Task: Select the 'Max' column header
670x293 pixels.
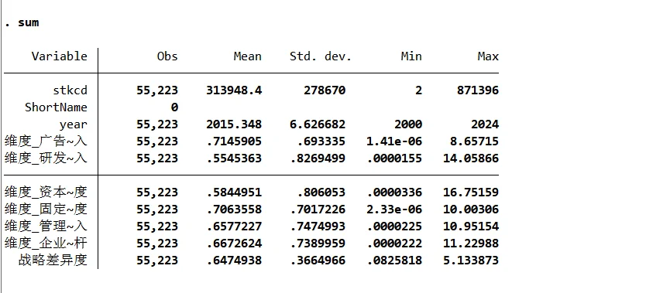Action: (488, 56)
